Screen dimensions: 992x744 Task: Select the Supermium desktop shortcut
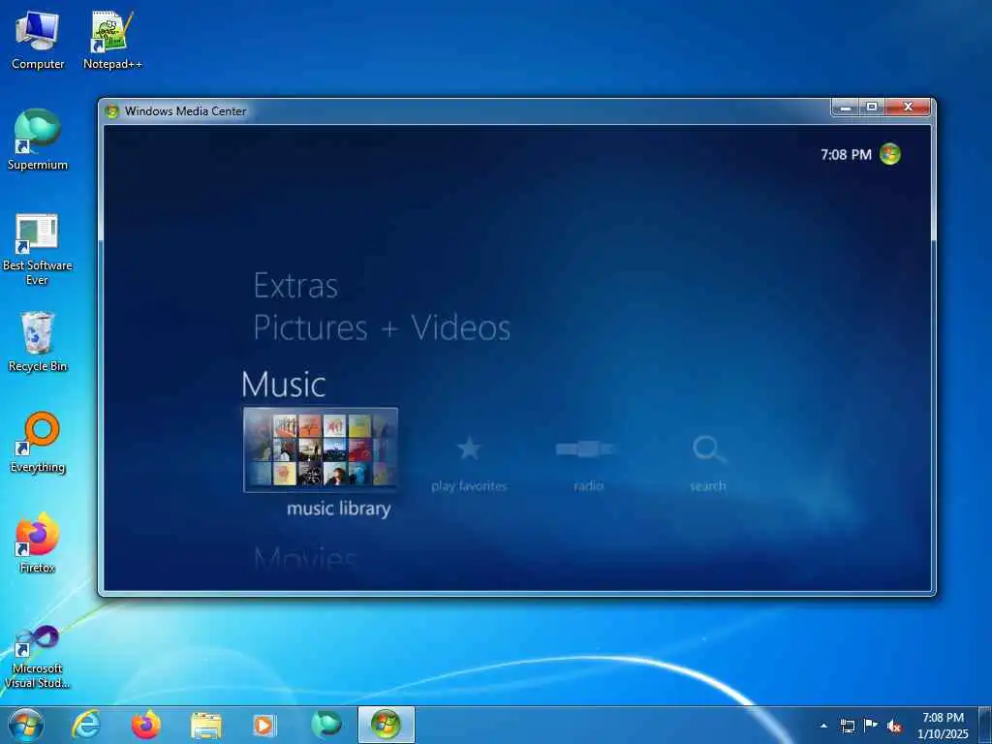[x=38, y=139]
